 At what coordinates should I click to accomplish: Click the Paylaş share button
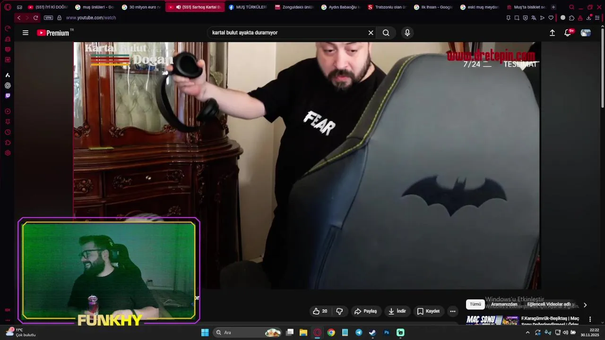click(x=366, y=311)
